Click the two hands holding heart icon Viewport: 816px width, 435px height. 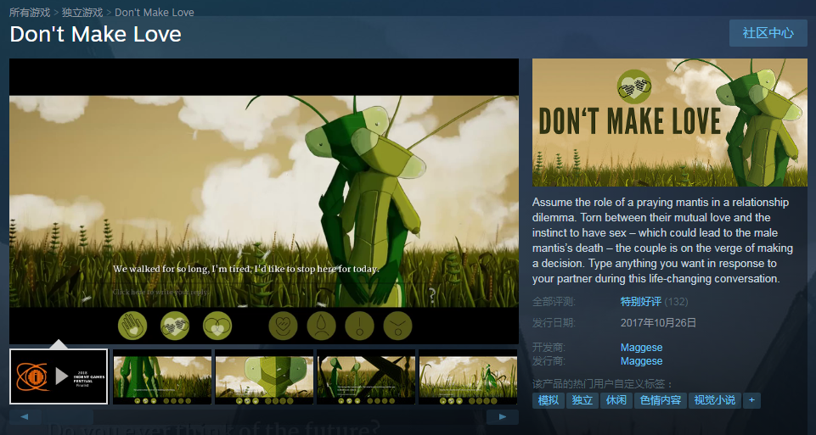point(175,326)
